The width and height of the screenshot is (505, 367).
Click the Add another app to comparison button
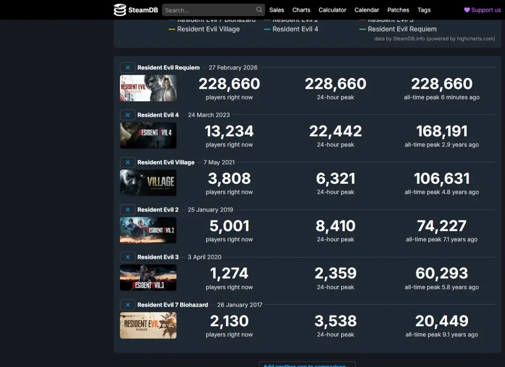(x=307, y=365)
